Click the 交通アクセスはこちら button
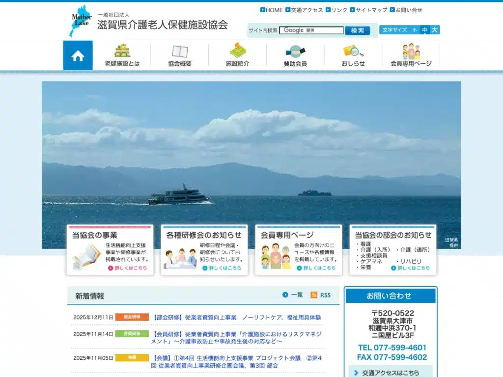Screen dimensions: 503x377 (391, 372)
